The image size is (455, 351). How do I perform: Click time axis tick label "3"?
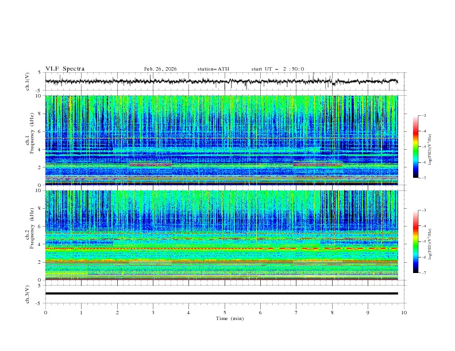(153, 313)
